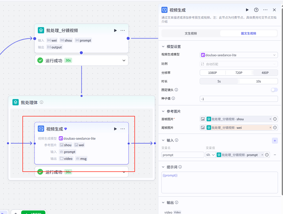This screenshot has width=283, height=214.
Task: Click the 提示词 prompt text area
Action: point(219,182)
